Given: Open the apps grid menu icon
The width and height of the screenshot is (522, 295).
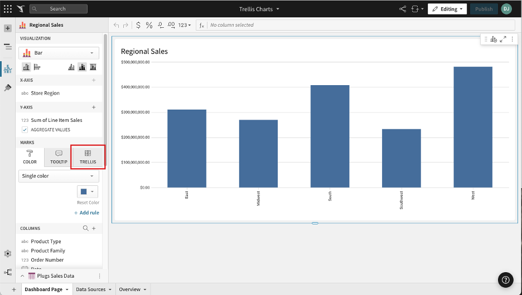Looking at the screenshot, I should 7,9.
